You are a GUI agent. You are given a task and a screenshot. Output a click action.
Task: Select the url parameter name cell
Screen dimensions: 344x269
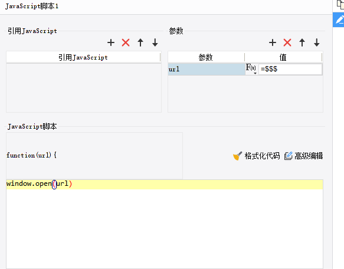(207, 70)
